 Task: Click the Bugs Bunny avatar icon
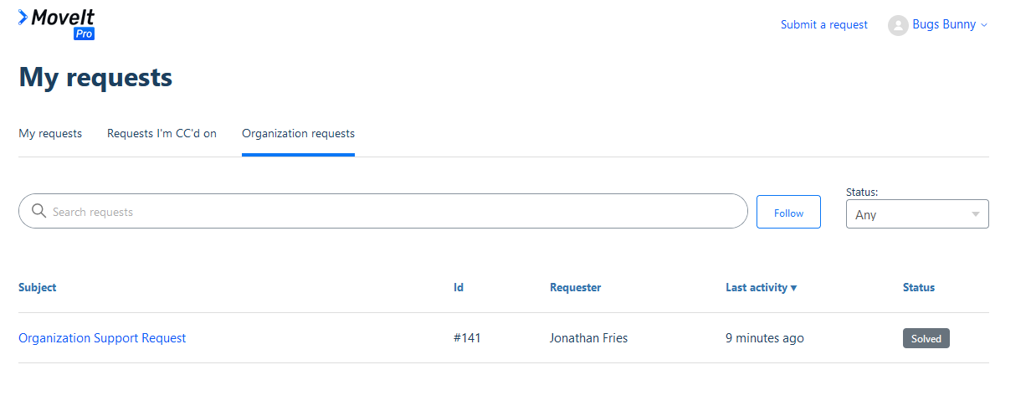pyautogui.click(x=898, y=25)
